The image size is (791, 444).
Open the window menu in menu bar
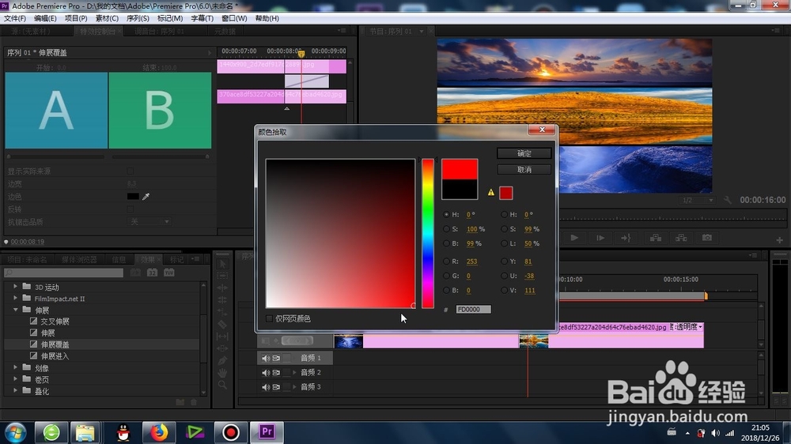234,18
